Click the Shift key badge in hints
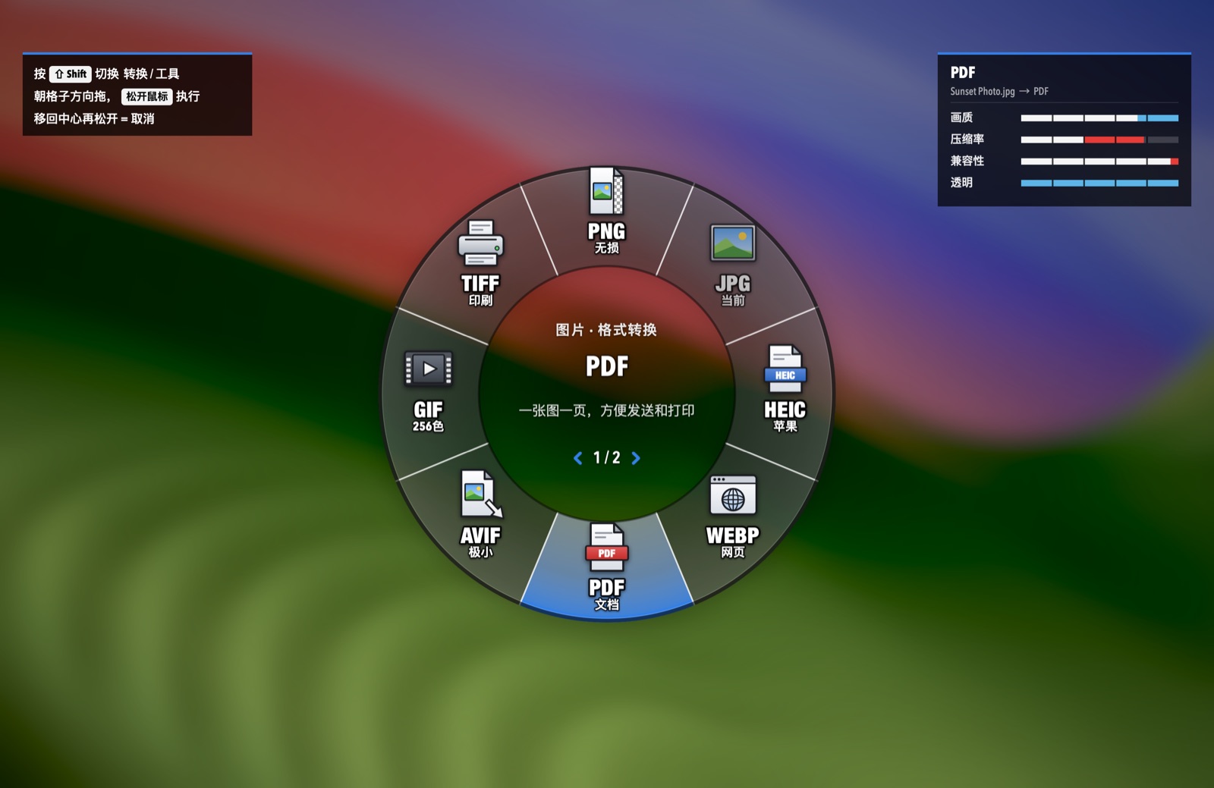The image size is (1214, 788). click(x=71, y=74)
